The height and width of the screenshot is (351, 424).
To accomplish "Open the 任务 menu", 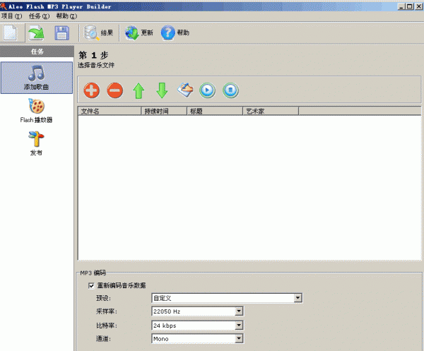I will (x=39, y=16).
